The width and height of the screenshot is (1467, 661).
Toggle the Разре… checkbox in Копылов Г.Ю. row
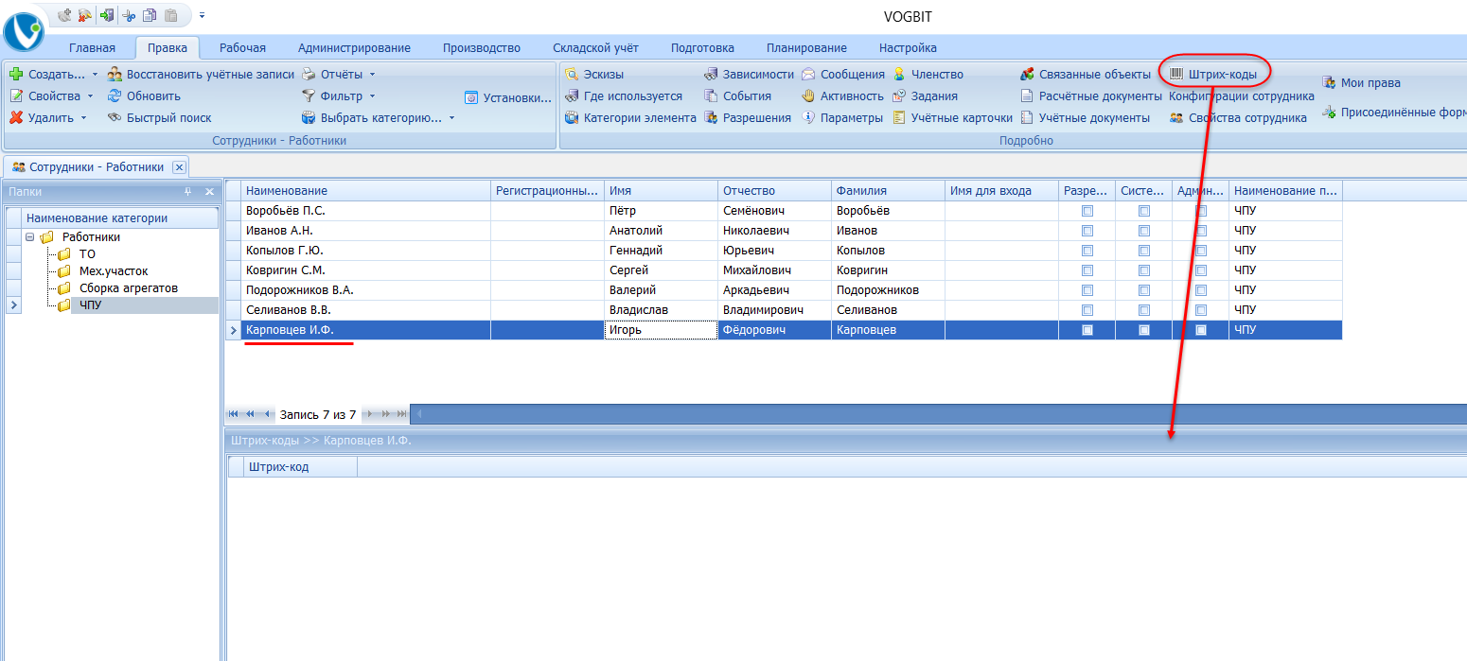click(1087, 251)
